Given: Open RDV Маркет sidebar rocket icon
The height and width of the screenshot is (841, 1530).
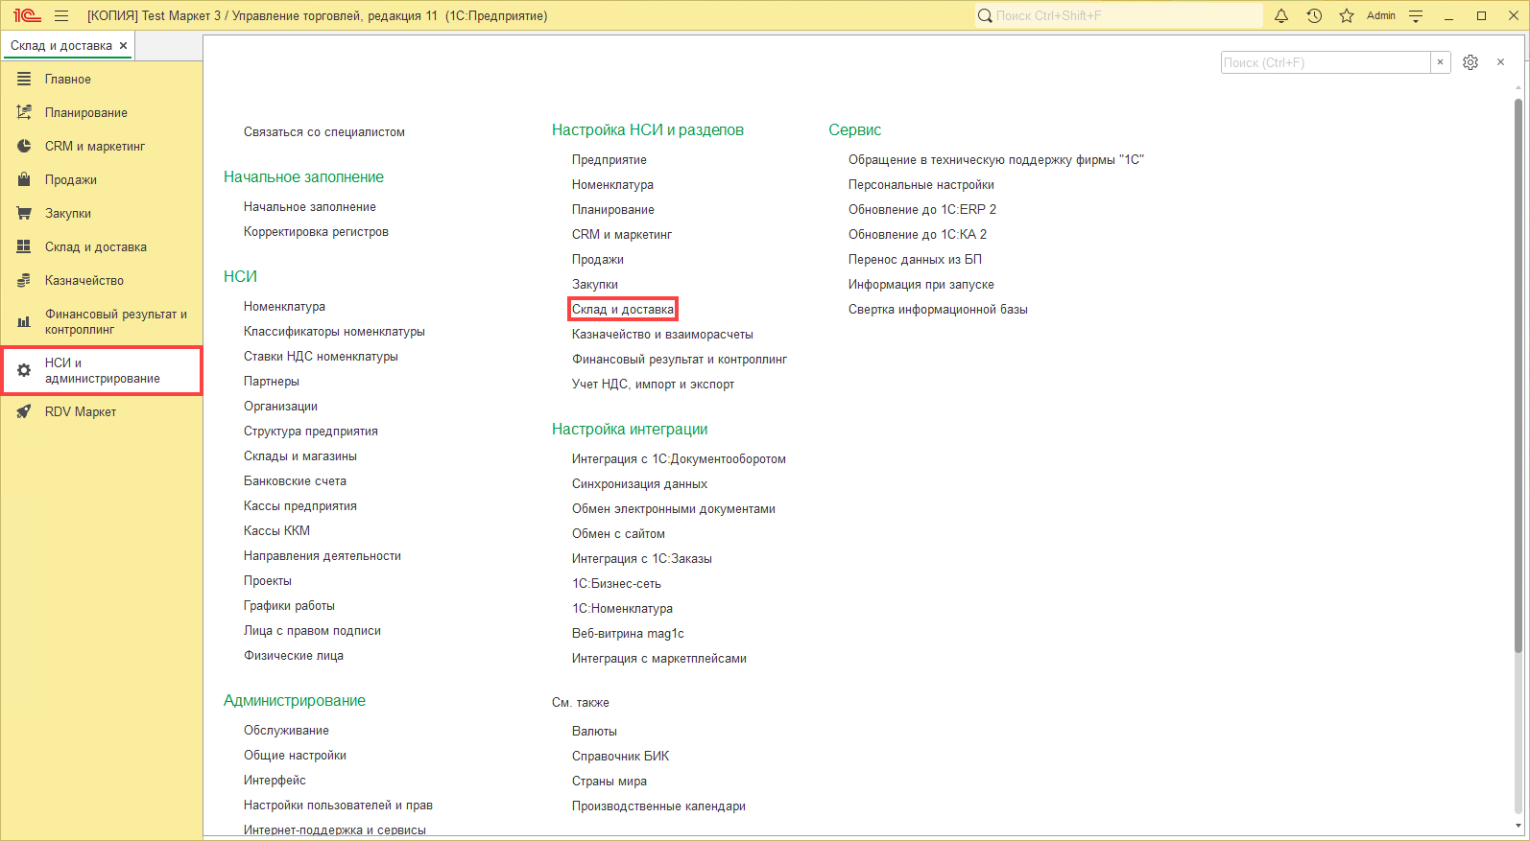Looking at the screenshot, I should 24,411.
